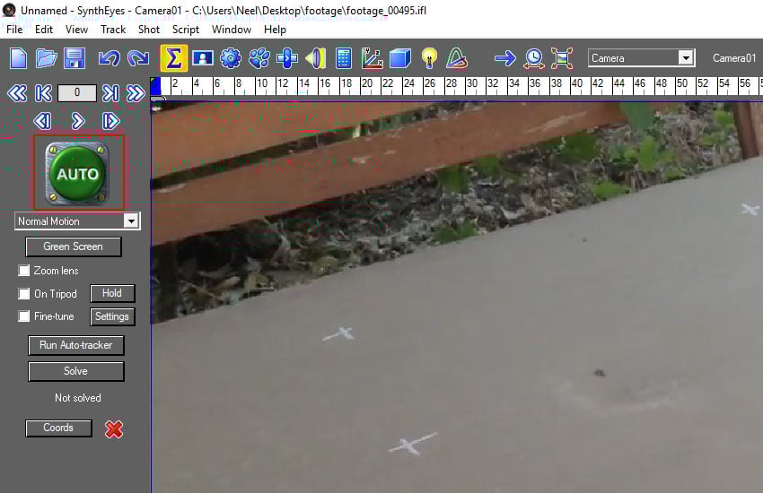Toggle the On Tripod checkbox

(25, 294)
